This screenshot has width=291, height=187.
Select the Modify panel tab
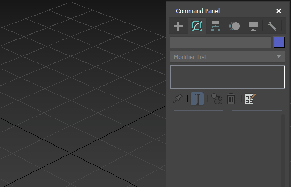tap(197, 26)
